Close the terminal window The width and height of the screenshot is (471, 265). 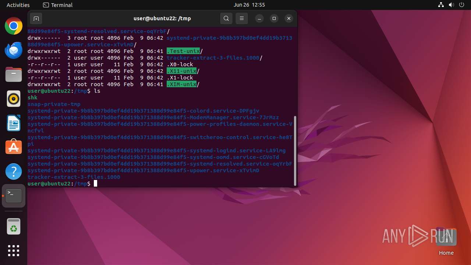coord(289,18)
